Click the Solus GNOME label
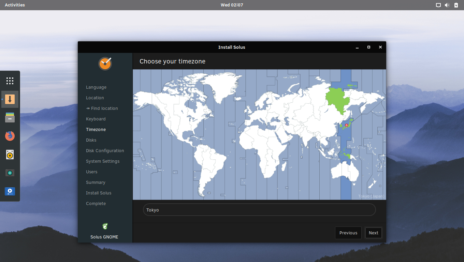This screenshot has height=262, width=464. coord(104,237)
